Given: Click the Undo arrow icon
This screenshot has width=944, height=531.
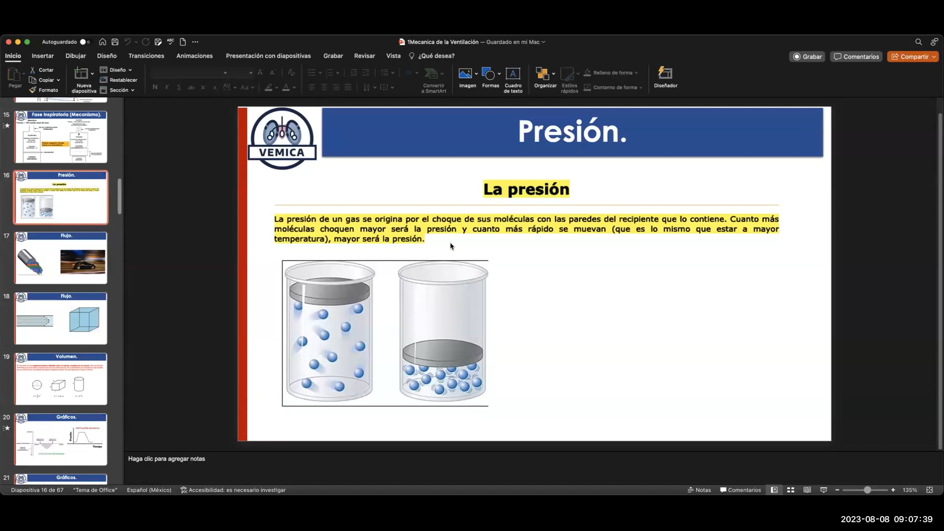Looking at the screenshot, I should [x=127, y=42].
